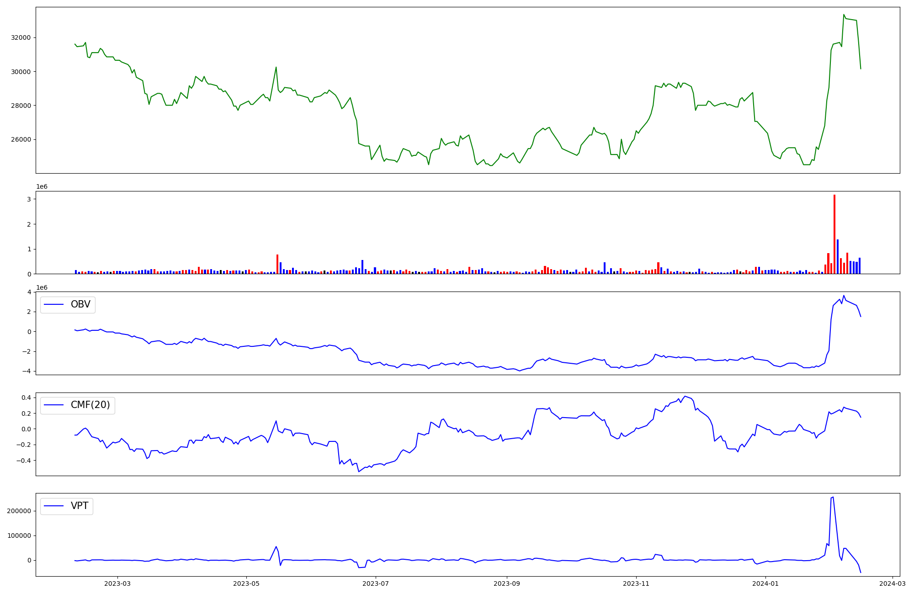The image size is (914, 594).
Task: Click the VPT legend label
Action: click(80, 506)
